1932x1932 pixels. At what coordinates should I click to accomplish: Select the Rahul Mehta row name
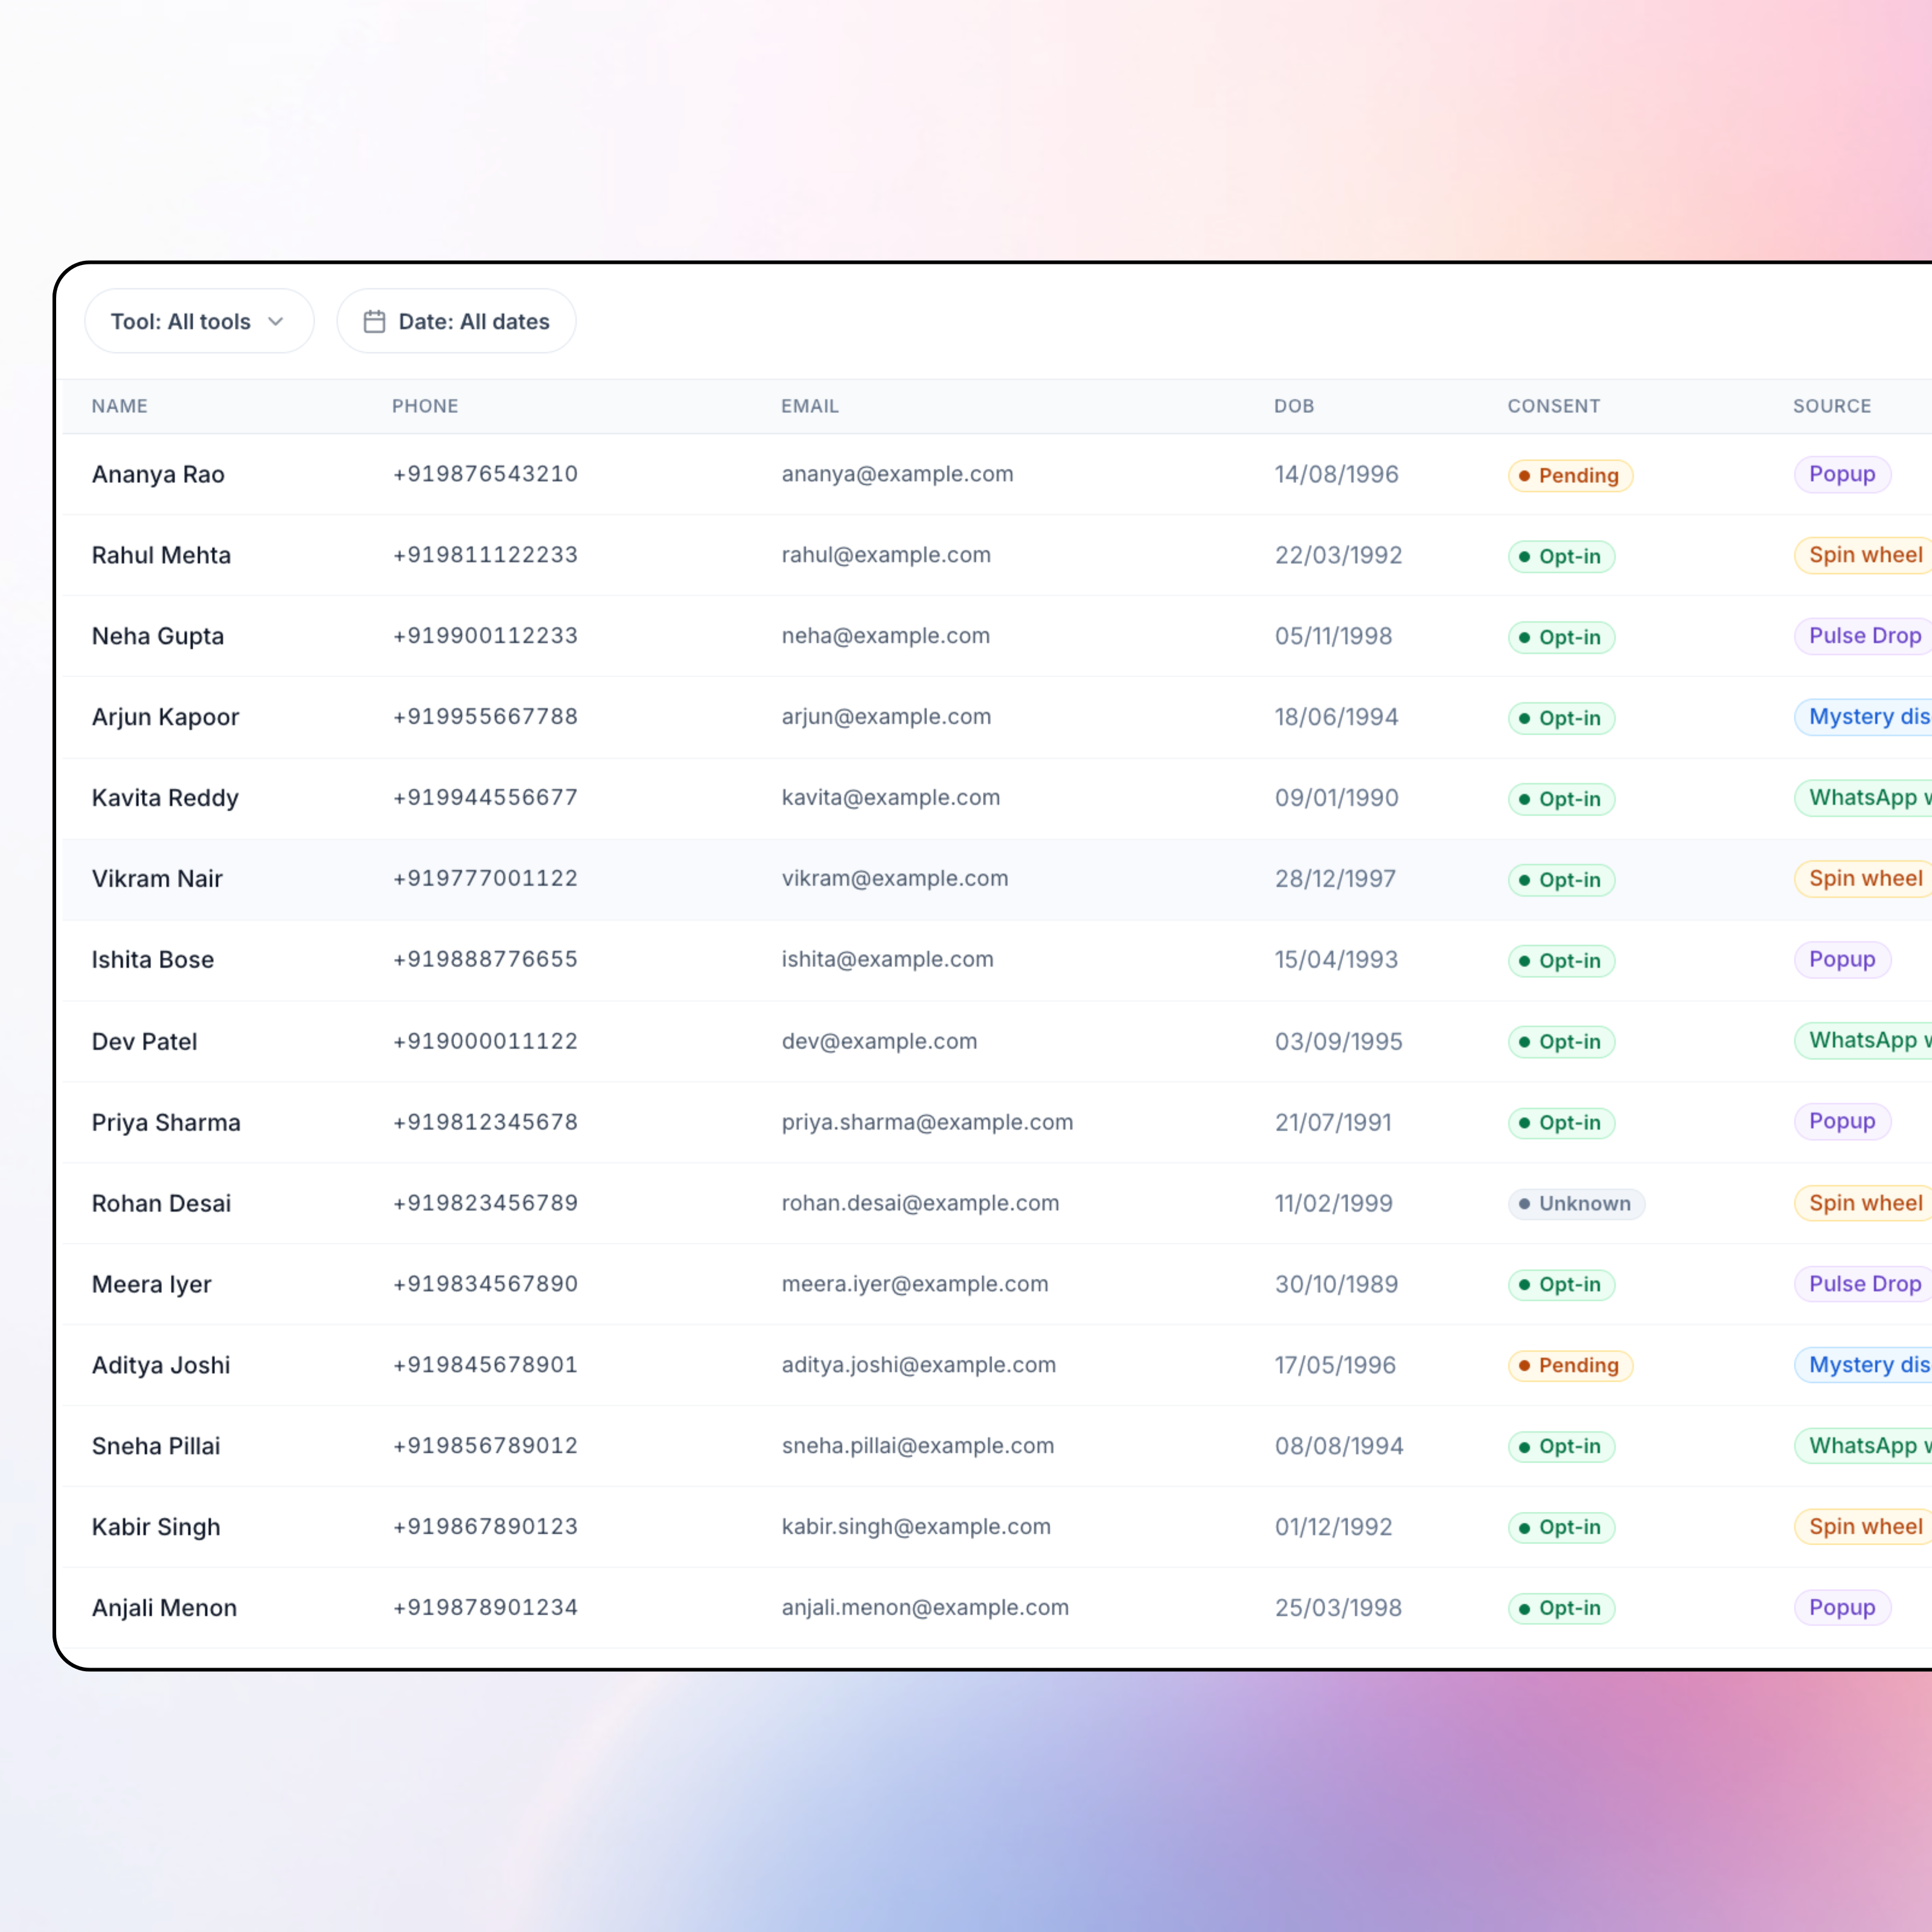point(161,555)
